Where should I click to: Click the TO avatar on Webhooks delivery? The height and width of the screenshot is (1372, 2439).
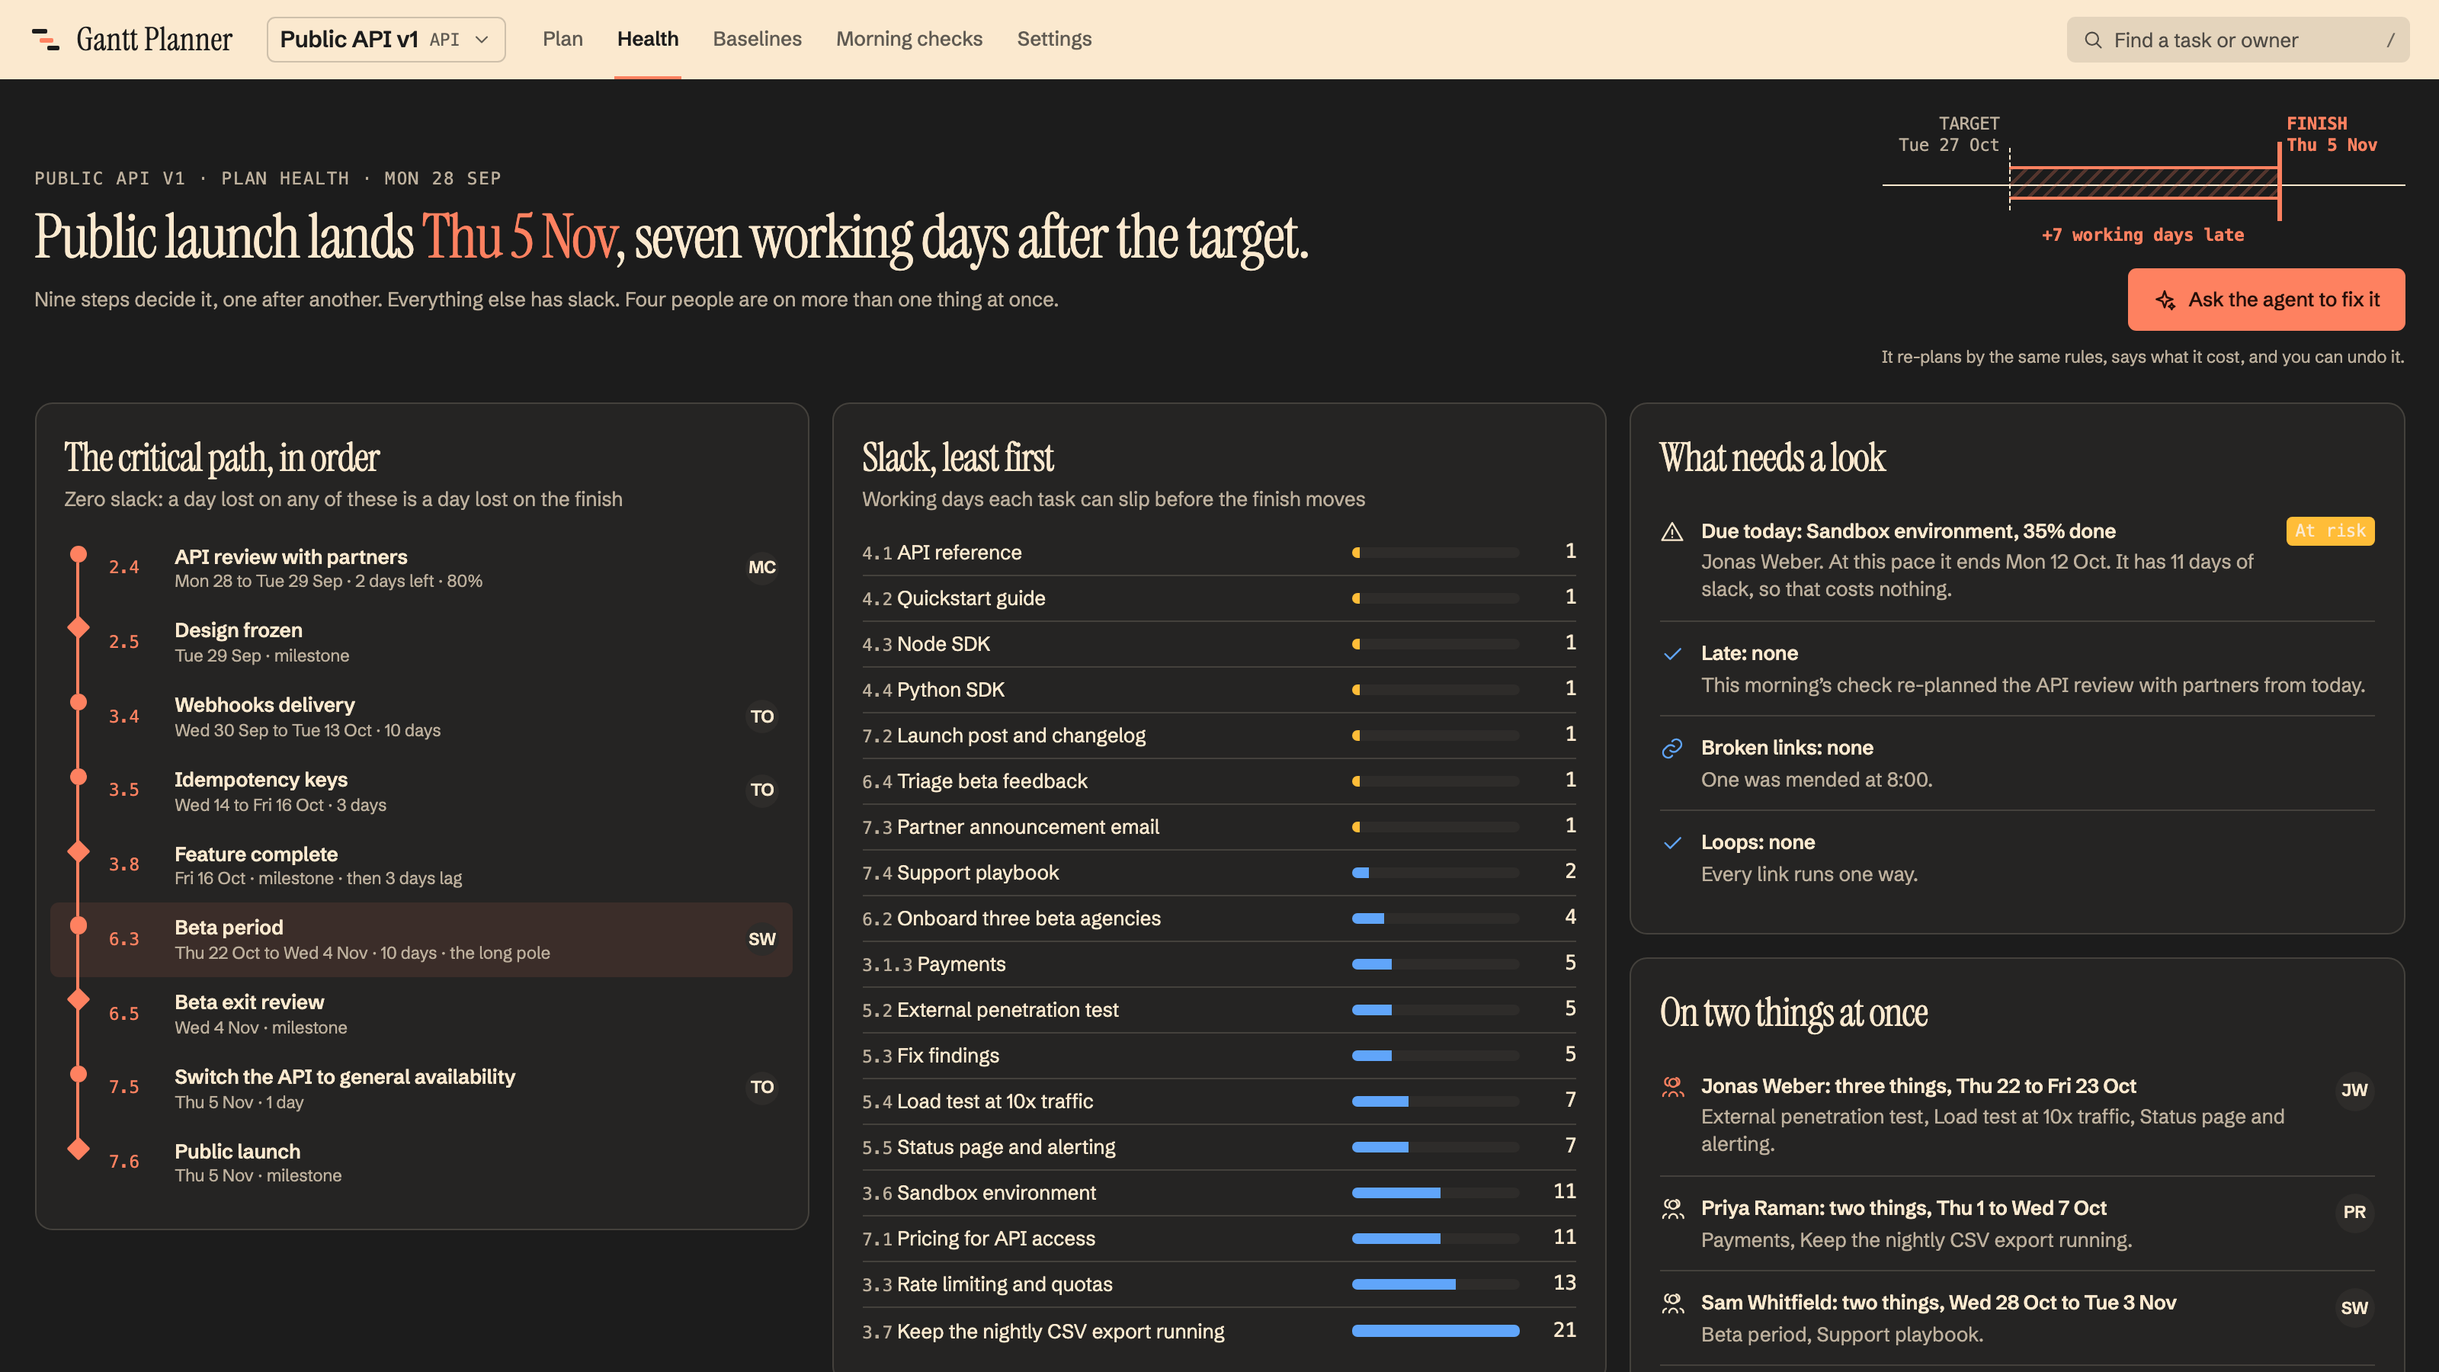761,716
